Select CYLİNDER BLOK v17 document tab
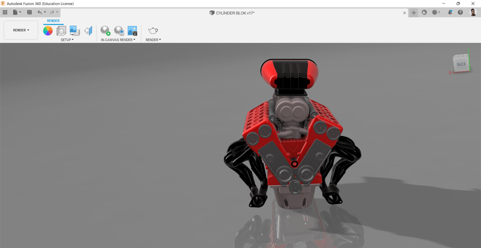Screen dimensions: 481x248 [232, 13]
